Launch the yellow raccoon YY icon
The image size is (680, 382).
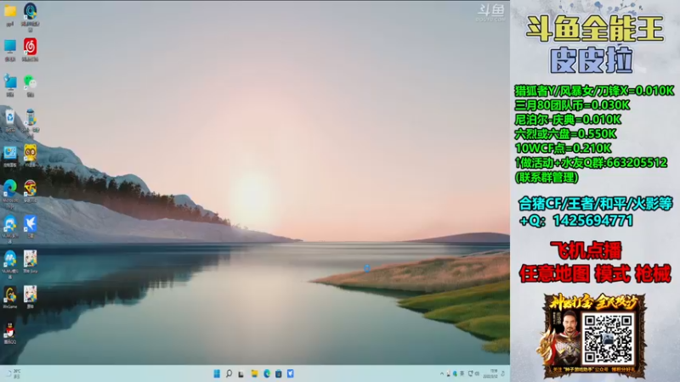[x=30, y=153]
